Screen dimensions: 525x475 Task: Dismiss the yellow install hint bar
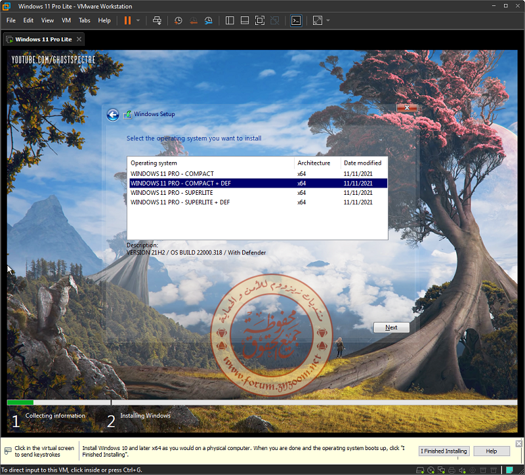click(518, 444)
